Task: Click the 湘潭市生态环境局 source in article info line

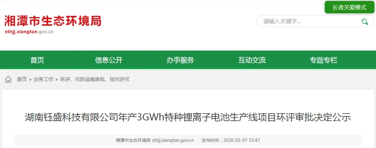Action: point(133,140)
